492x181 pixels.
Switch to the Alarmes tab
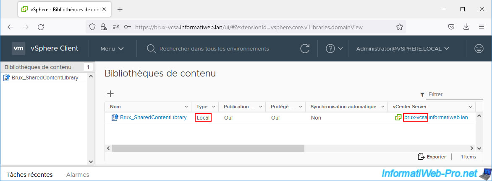78,175
